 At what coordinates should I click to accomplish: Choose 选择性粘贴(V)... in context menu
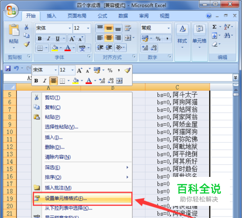[x=82, y=127]
